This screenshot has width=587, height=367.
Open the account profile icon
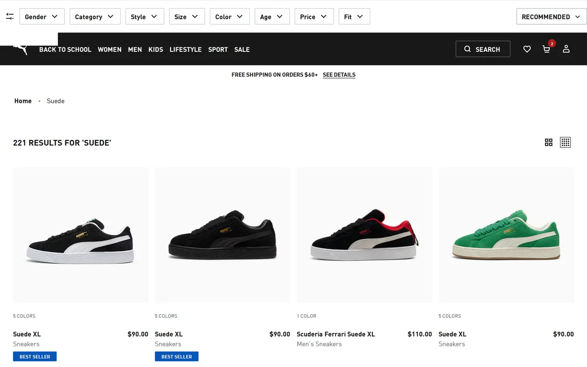click(x=566, y=49)
